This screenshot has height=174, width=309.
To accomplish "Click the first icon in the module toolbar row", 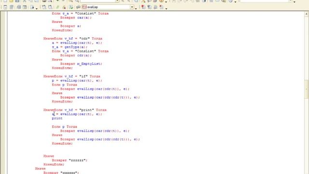I will tap(5, 7).
